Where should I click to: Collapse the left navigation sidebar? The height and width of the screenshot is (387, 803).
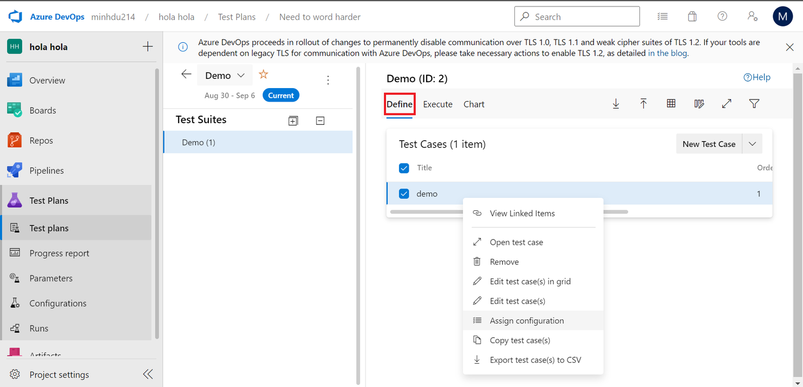click(x=148, y=374)
